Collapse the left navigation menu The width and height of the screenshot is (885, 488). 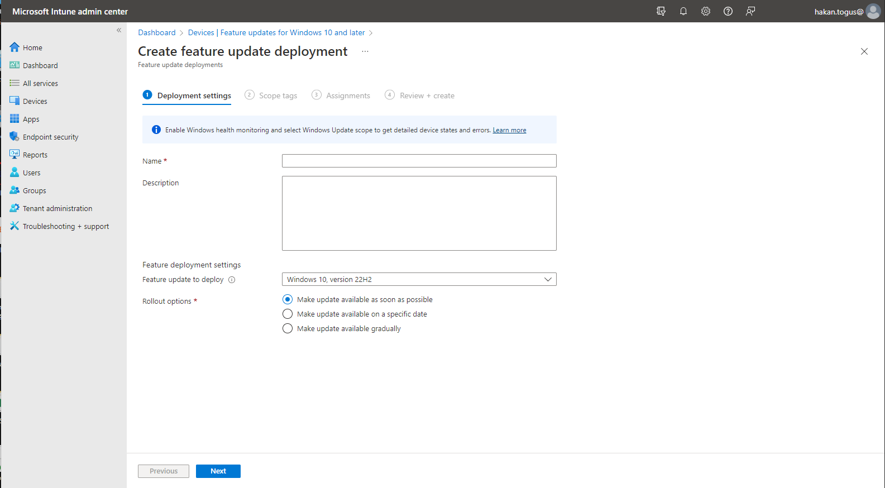[x=119, y=30]
